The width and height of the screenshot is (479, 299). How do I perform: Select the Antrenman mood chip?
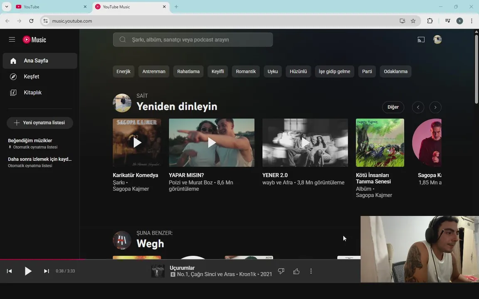pos(154,71)
